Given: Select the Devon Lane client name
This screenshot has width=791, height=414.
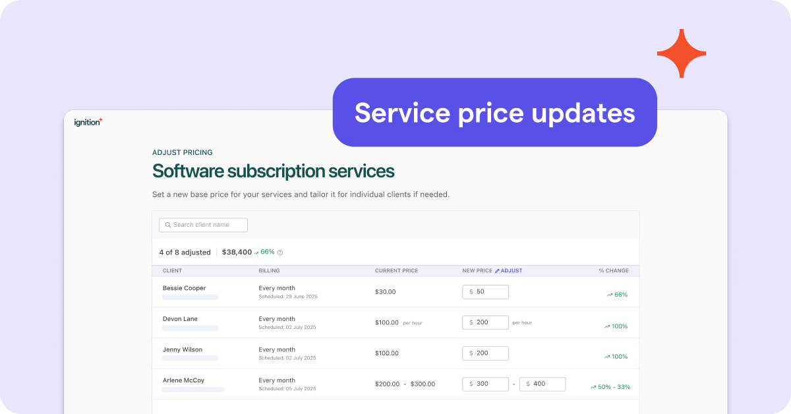Looking at the screenshot, I should (180, 319).
